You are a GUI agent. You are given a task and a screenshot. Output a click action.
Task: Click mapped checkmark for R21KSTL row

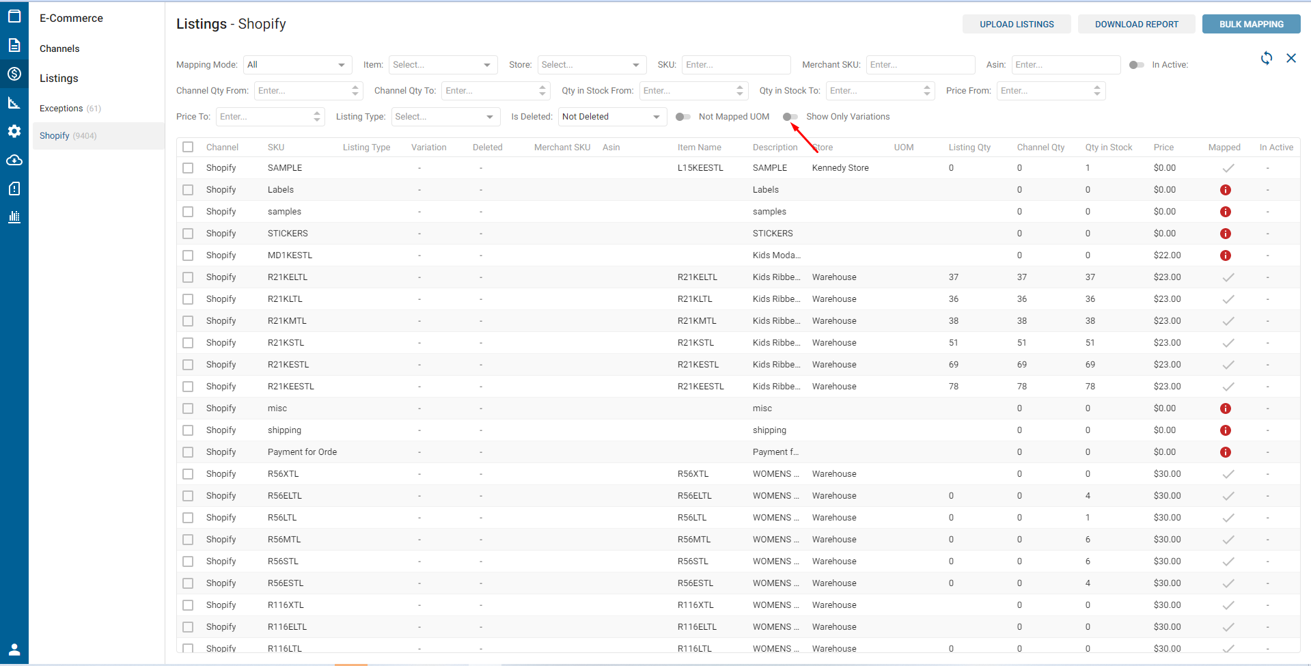(1228, 343)
